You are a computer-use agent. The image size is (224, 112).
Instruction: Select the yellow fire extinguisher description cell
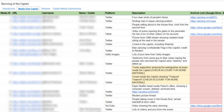pos(161,70)
